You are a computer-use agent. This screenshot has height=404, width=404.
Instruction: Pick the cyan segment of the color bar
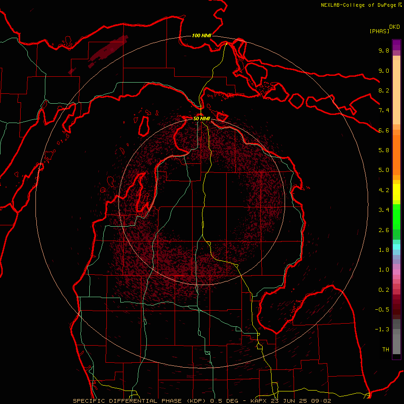tap(396, 247)
